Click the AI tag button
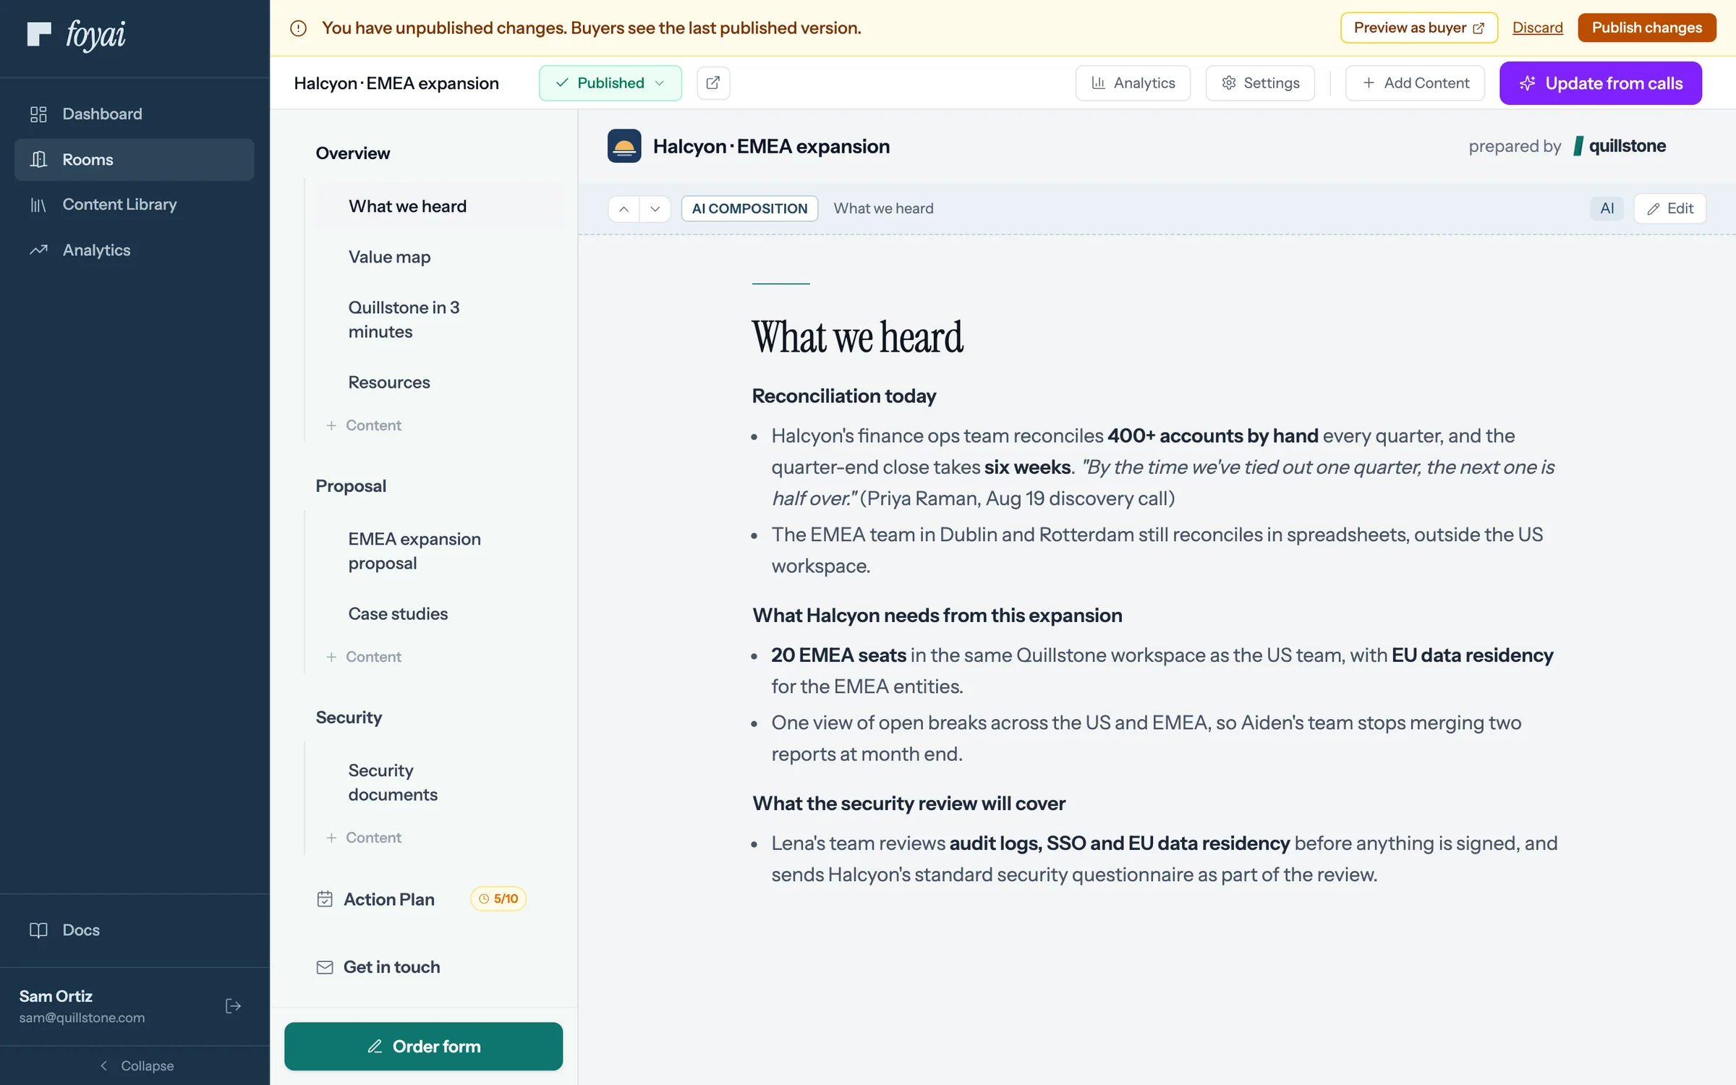 pos(1607,208)
